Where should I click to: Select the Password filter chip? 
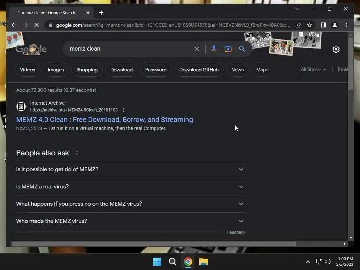point(156,70)
